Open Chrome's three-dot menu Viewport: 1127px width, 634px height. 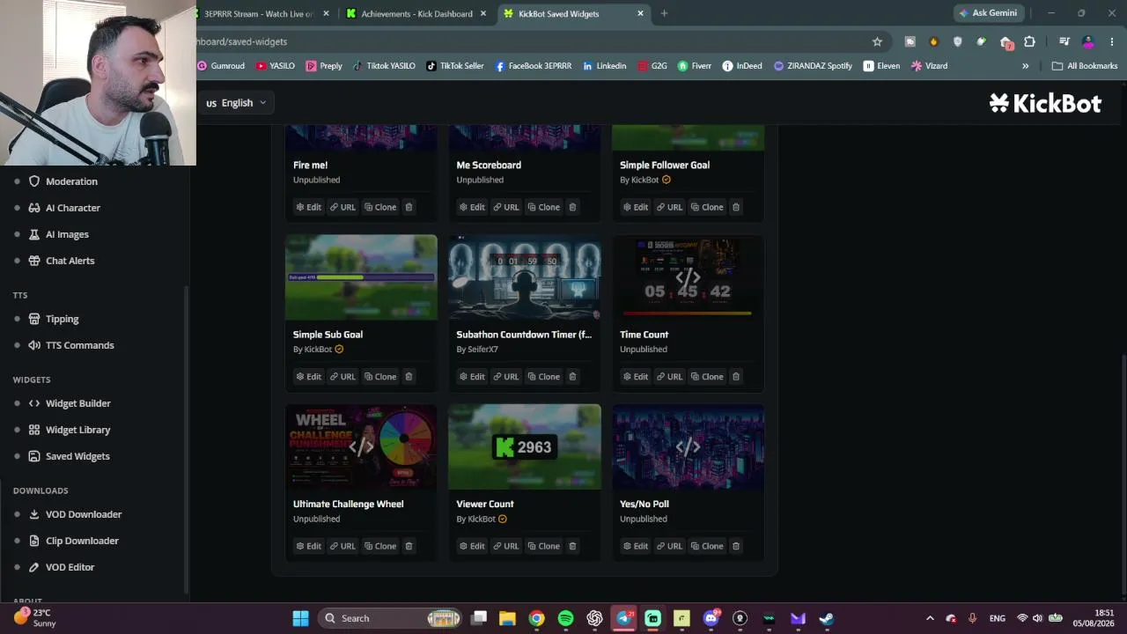tap(1112, 41)
